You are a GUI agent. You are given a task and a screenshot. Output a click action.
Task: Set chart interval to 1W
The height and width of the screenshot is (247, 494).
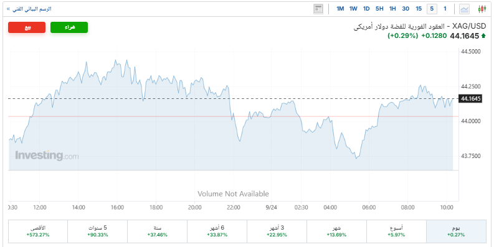tap(353, 9)
